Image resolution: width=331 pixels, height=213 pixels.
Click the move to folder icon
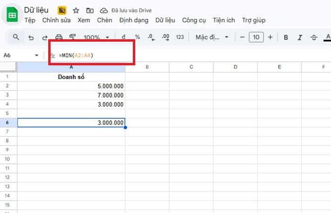[90, 10]
